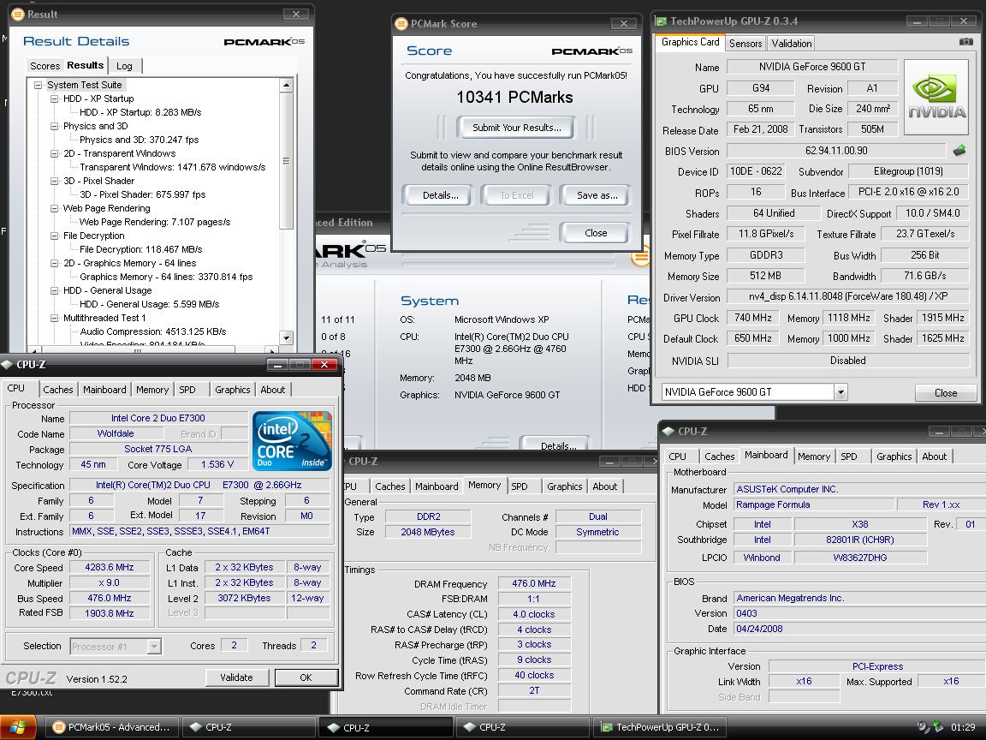Image resolution: width=986 pixels, height=740 pixels.
Task: Collapse the File Decryption node
Action: [54, 236]
